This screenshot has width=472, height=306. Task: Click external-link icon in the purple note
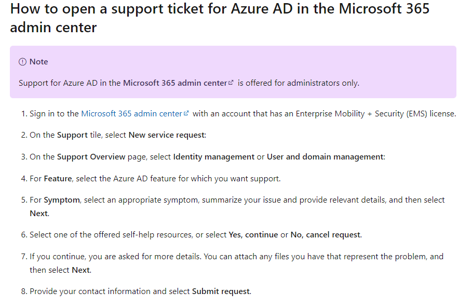231,83
